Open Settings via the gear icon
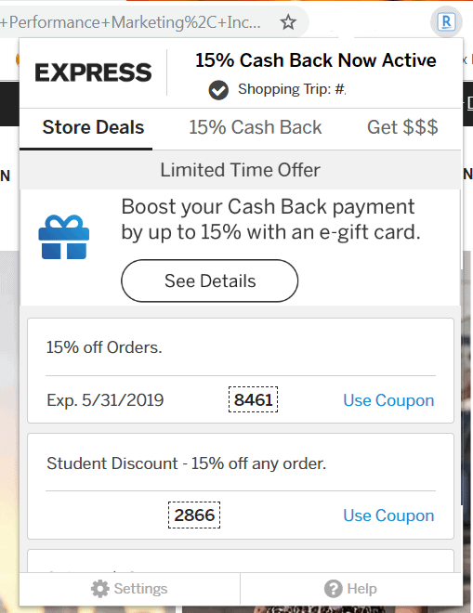473x613 pixels. click(x=100, y=589)
